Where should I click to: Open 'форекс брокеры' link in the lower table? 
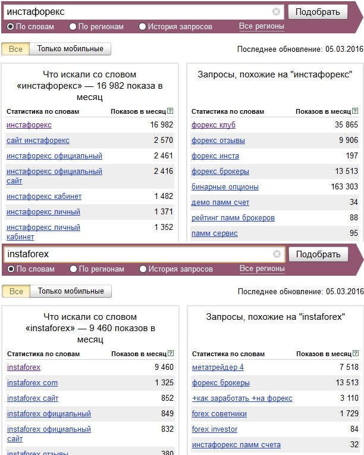[x=221, y=383]
